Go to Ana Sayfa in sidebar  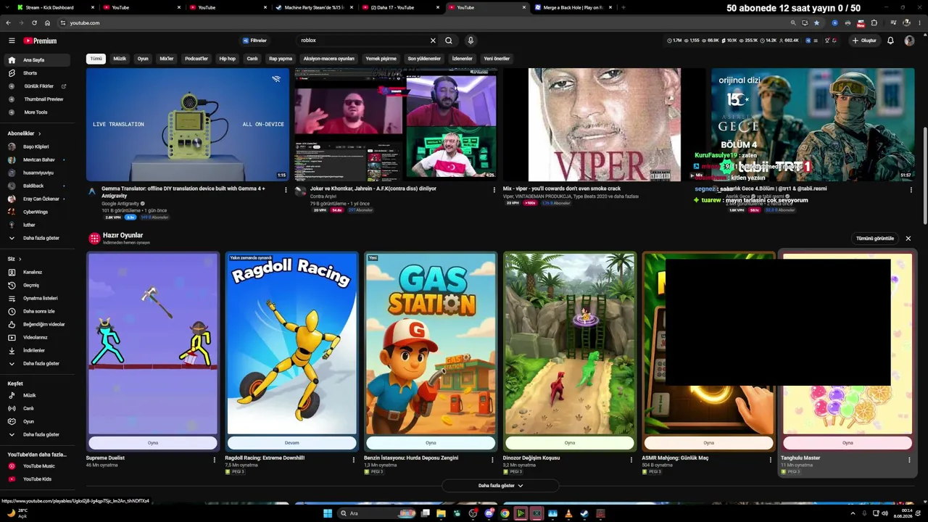coord(38,60)
